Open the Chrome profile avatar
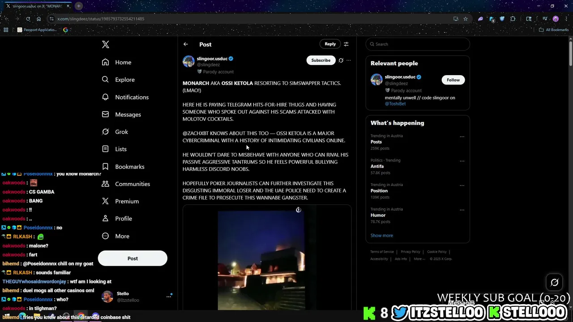The width and height of the screenshot is (573, 322). pyautogui.click(x=556, y=19)
